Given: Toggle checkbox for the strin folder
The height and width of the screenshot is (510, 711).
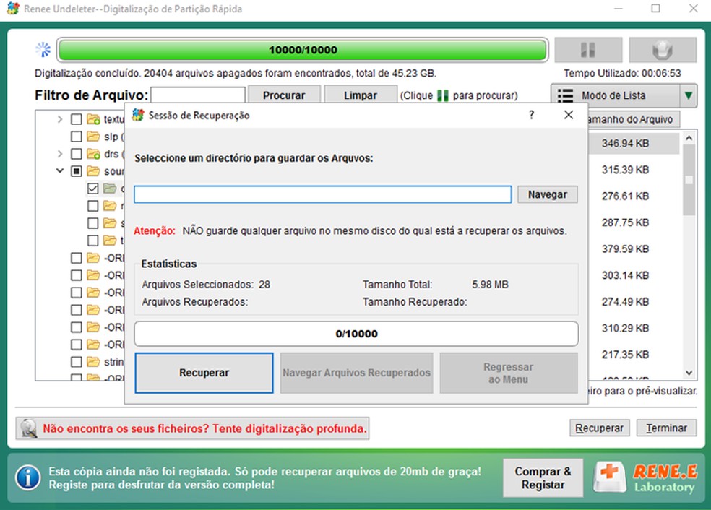Looking at the screenshot, I should coord(76,362).
